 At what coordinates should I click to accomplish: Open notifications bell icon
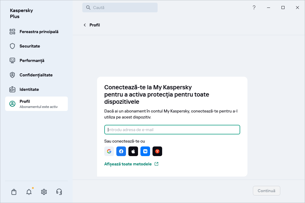(x=29, y=192)
